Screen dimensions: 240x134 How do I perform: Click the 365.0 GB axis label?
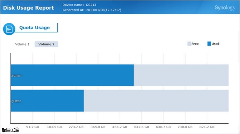coord(98,127)
